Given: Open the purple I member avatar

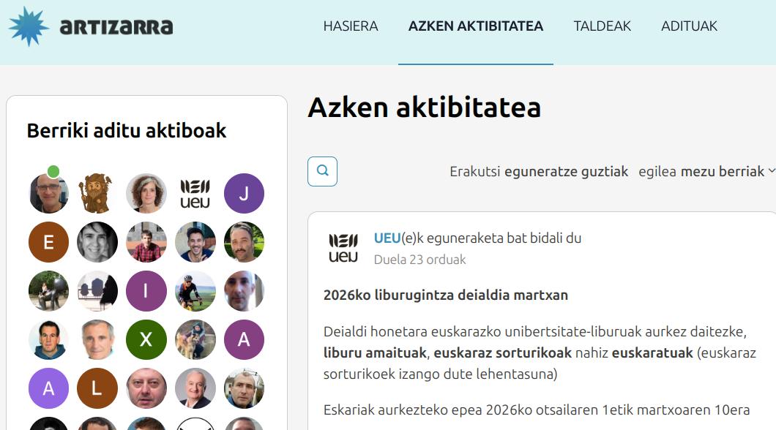Looking at the screenshot, I should pyautogui.click(x=146, y=291).
